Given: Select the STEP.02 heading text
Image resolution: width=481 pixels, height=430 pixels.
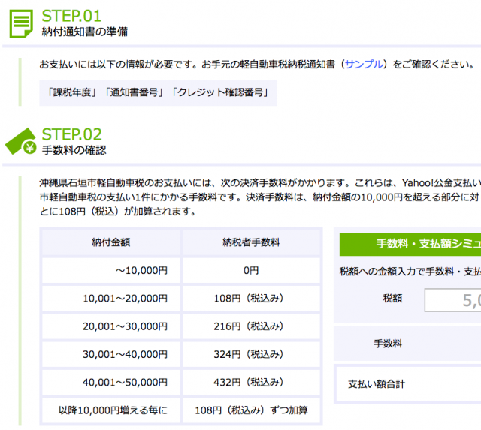Looking at the screenshot, I should [71, 134].
